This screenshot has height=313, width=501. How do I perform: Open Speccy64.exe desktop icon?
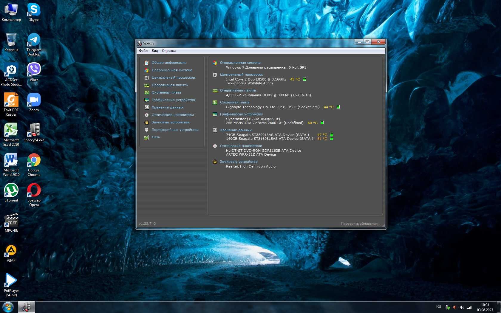coord(34,132)
